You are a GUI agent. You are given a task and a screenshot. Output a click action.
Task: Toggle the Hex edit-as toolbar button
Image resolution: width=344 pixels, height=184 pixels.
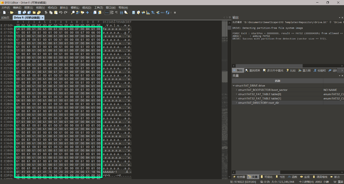[x=107, y=13]
